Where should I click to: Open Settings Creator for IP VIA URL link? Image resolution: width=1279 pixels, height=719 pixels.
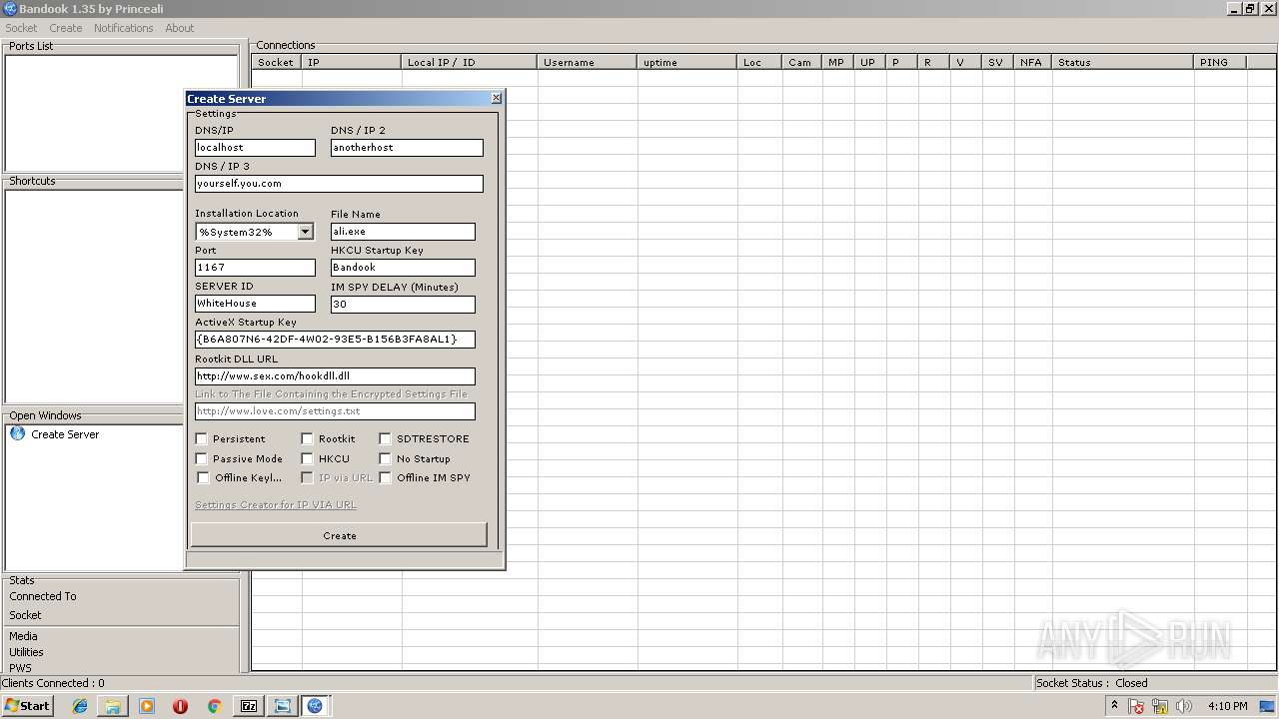click(276, 505)
